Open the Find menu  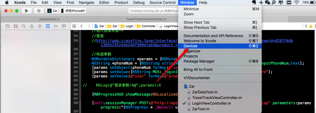coord(70,3)
